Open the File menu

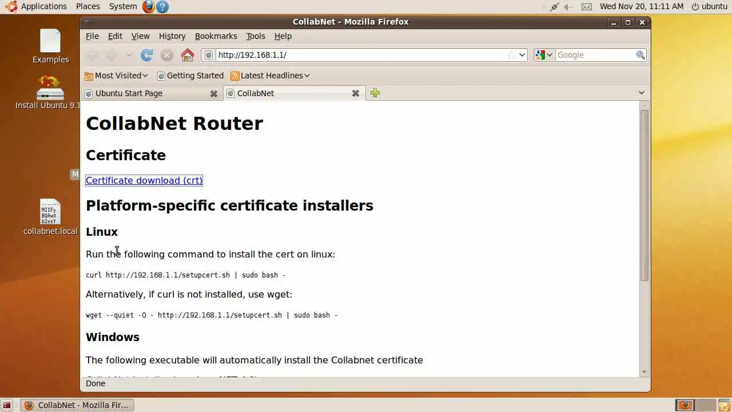point(92,36)
